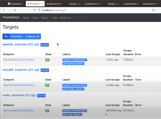Image resolution: width=161 pixels, height=119 pixels.
Task: Click the browser forward arrow
Action: [9, 10]
